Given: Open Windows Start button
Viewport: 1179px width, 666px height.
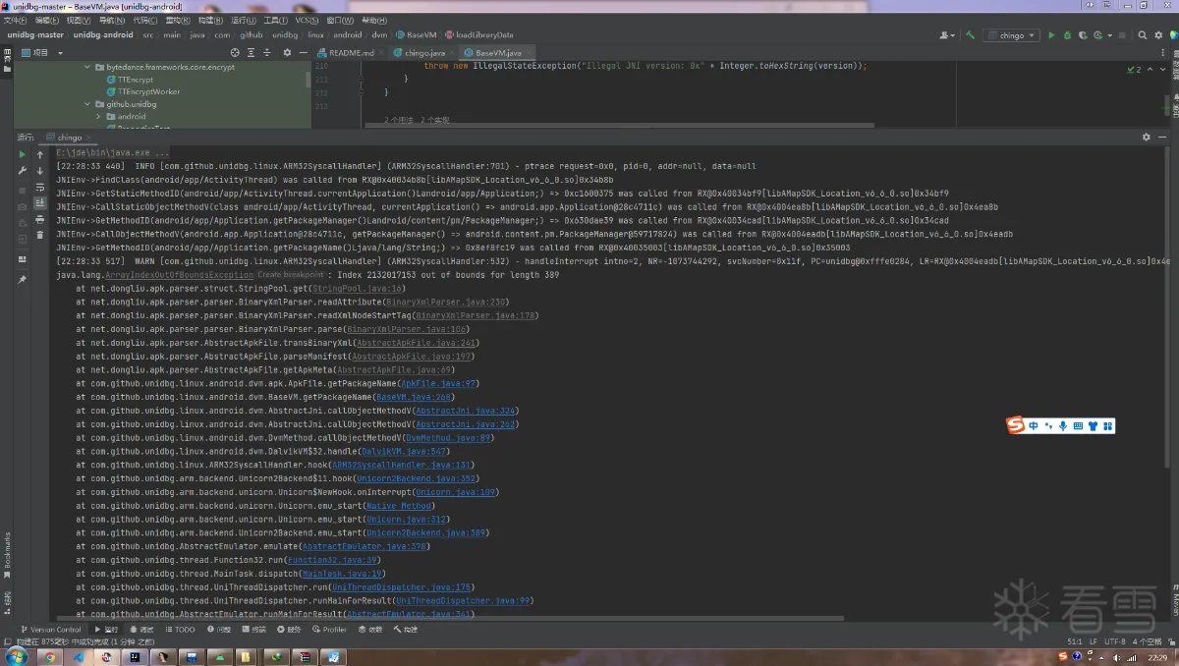Looking at the screenshot, I should [x=17, y=657].
